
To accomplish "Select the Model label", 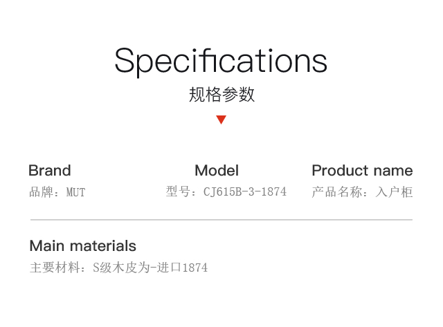I will (217, 170).
